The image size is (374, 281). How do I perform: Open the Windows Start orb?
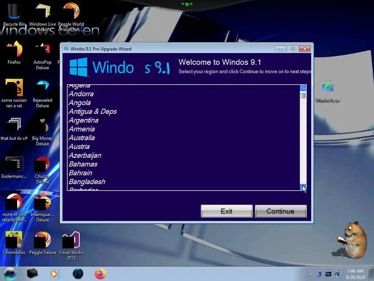10,274
